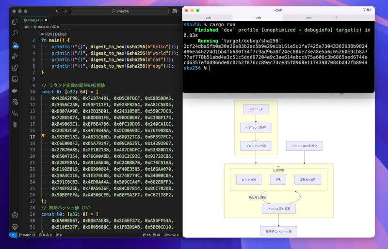Open the Docker view in activity bar
Screen dimensions: 388x249
[15, 90]
